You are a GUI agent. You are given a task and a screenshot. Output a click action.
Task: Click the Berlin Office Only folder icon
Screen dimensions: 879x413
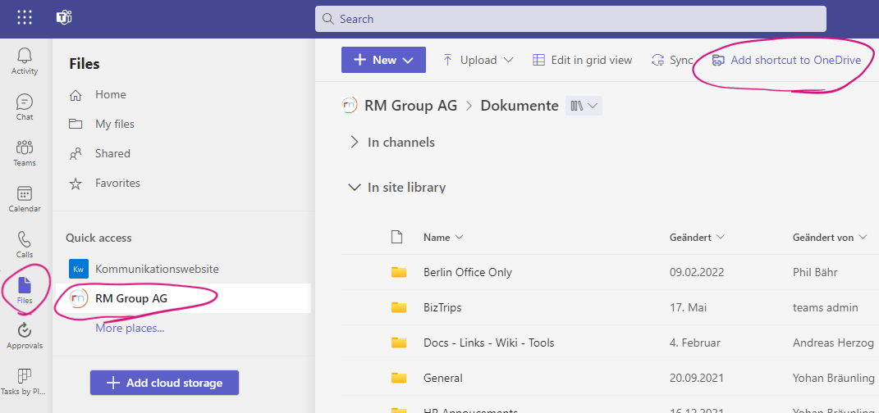tap(399, 273)
